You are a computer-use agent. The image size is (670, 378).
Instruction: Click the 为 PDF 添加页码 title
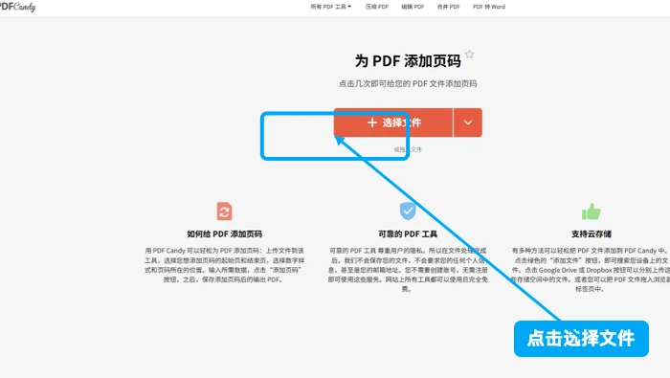tap(408, 61)
